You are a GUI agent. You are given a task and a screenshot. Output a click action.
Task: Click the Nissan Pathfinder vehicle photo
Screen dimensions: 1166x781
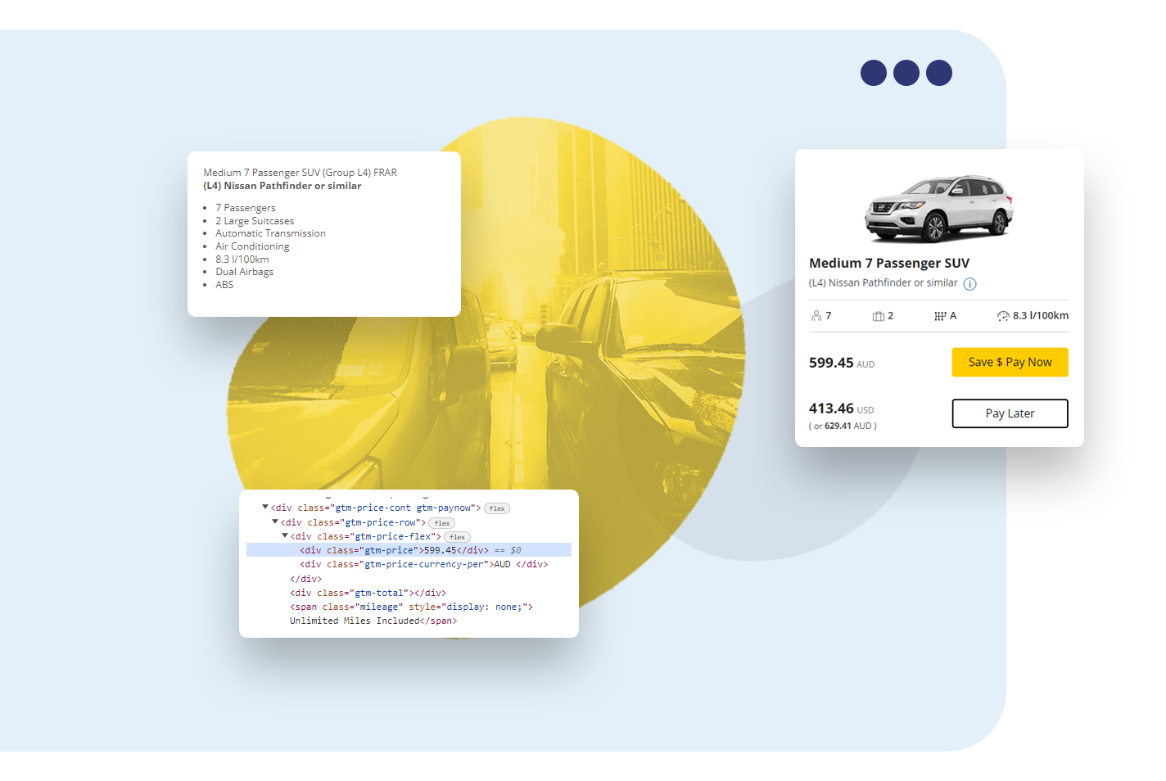[x=938, y=207]
